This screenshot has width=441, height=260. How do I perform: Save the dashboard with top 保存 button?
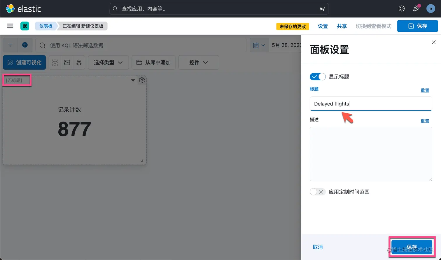418,26
